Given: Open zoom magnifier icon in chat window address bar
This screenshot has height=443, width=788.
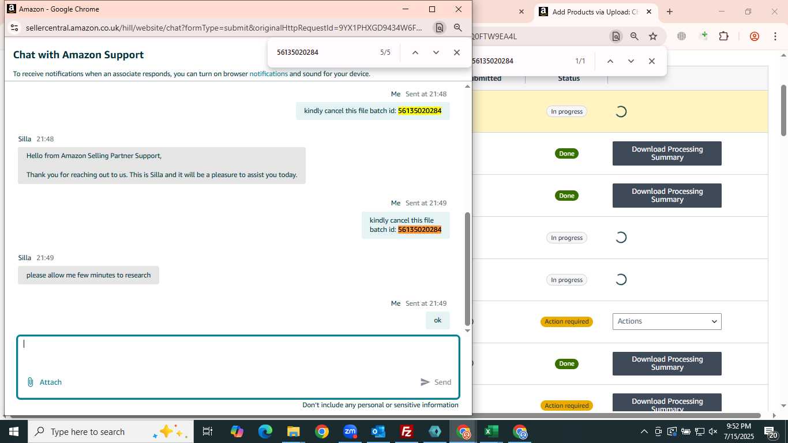Looking at the screenshot, I should coord(458,28).
